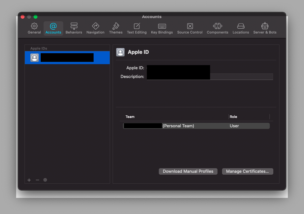304x214 pixels.
Task: Close the Accounts window
Action: 23,17
